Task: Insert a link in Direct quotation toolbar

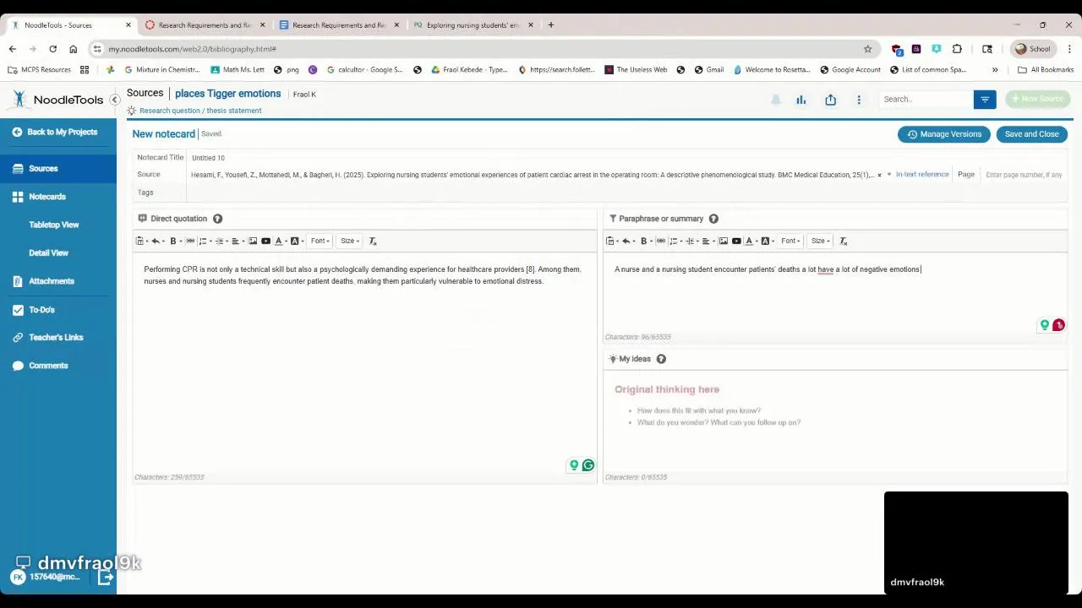Action: click(x=190, y=241)
